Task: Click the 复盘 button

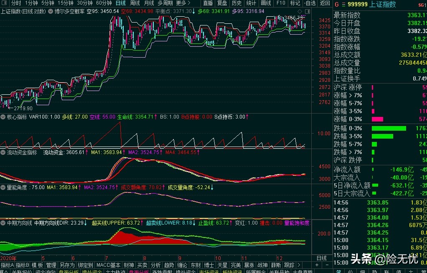Action: [222, 3]
